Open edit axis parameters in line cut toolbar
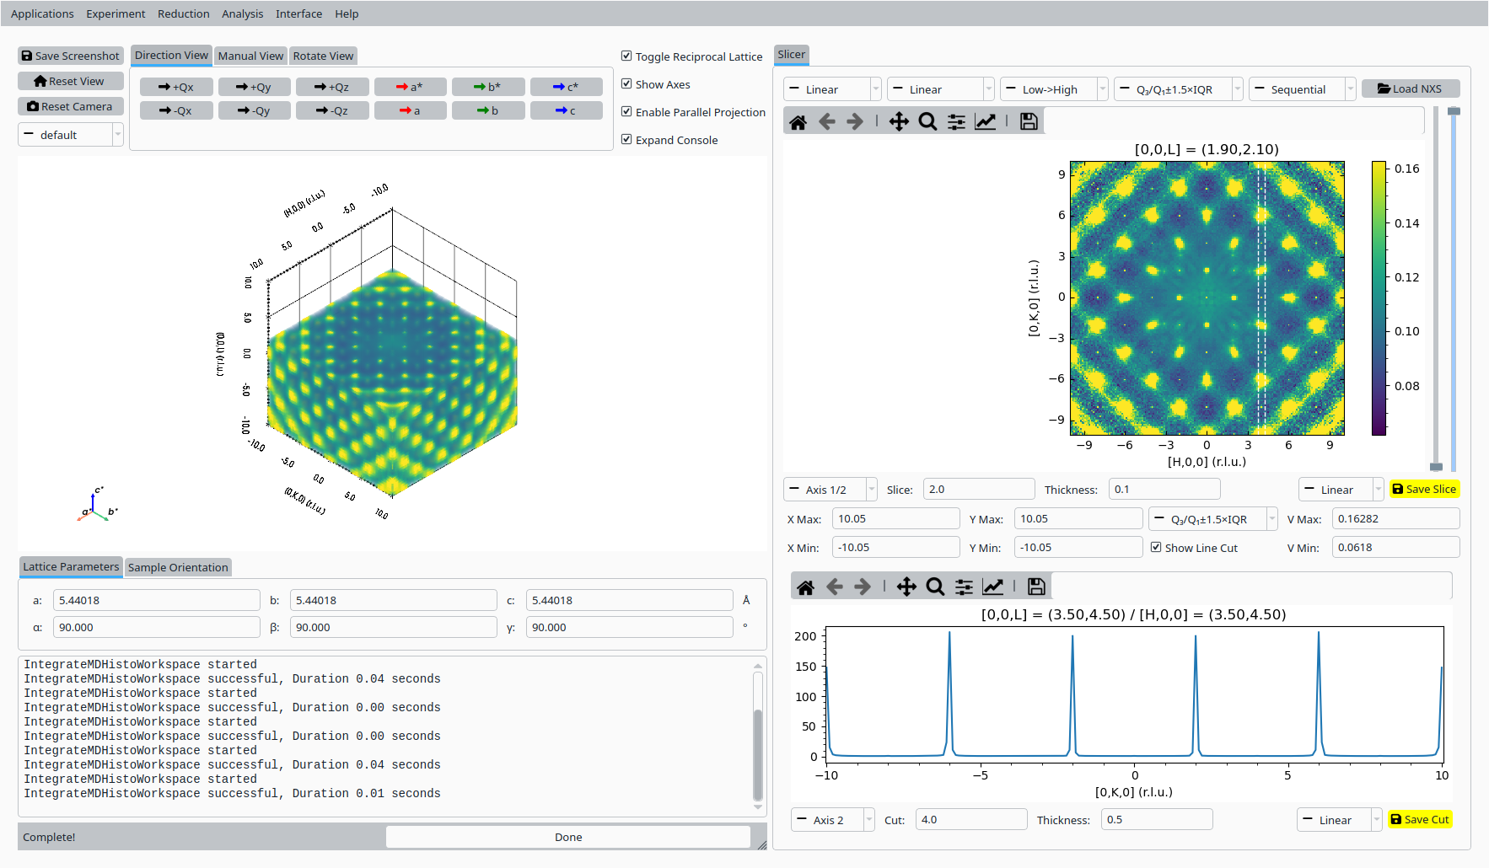Viewport: 1489px width, 868px height. pos(993,587)
